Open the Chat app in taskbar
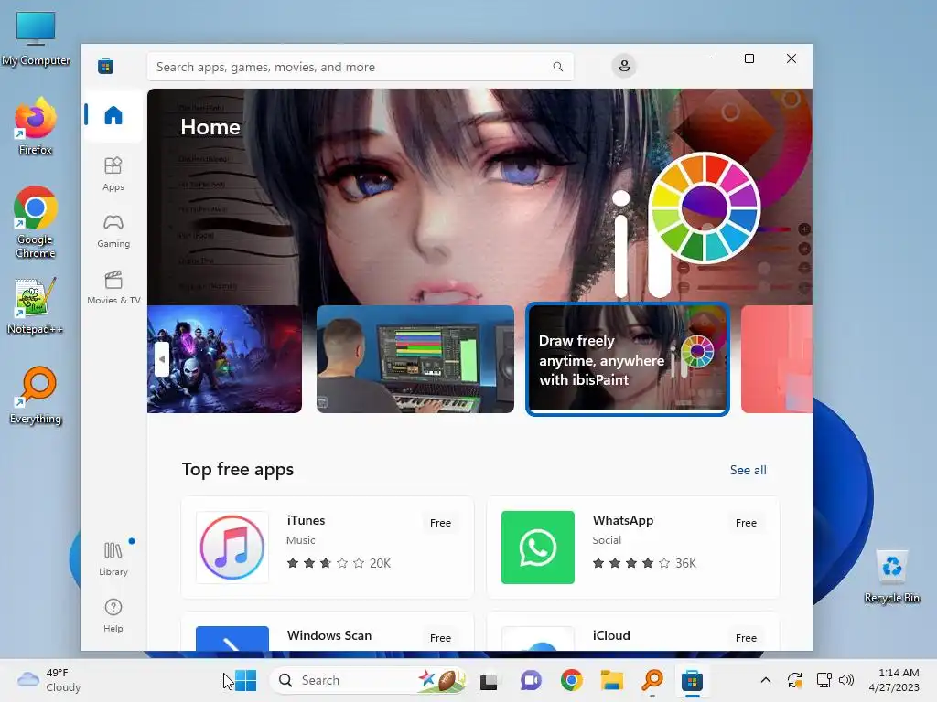937x702 pixels. click(531, 681)
